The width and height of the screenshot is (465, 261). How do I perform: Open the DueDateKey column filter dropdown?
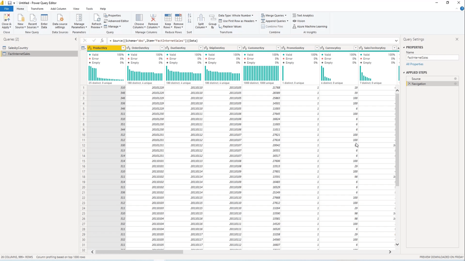201,48
